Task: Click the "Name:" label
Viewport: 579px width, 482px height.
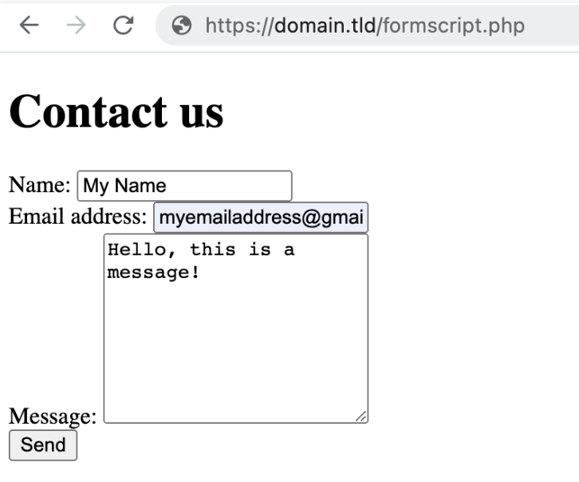Action: 40,186
